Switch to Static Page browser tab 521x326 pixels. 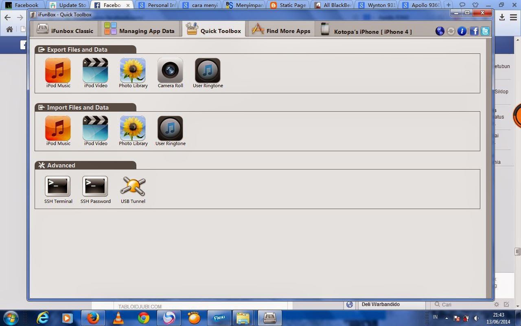pos(289,5)
